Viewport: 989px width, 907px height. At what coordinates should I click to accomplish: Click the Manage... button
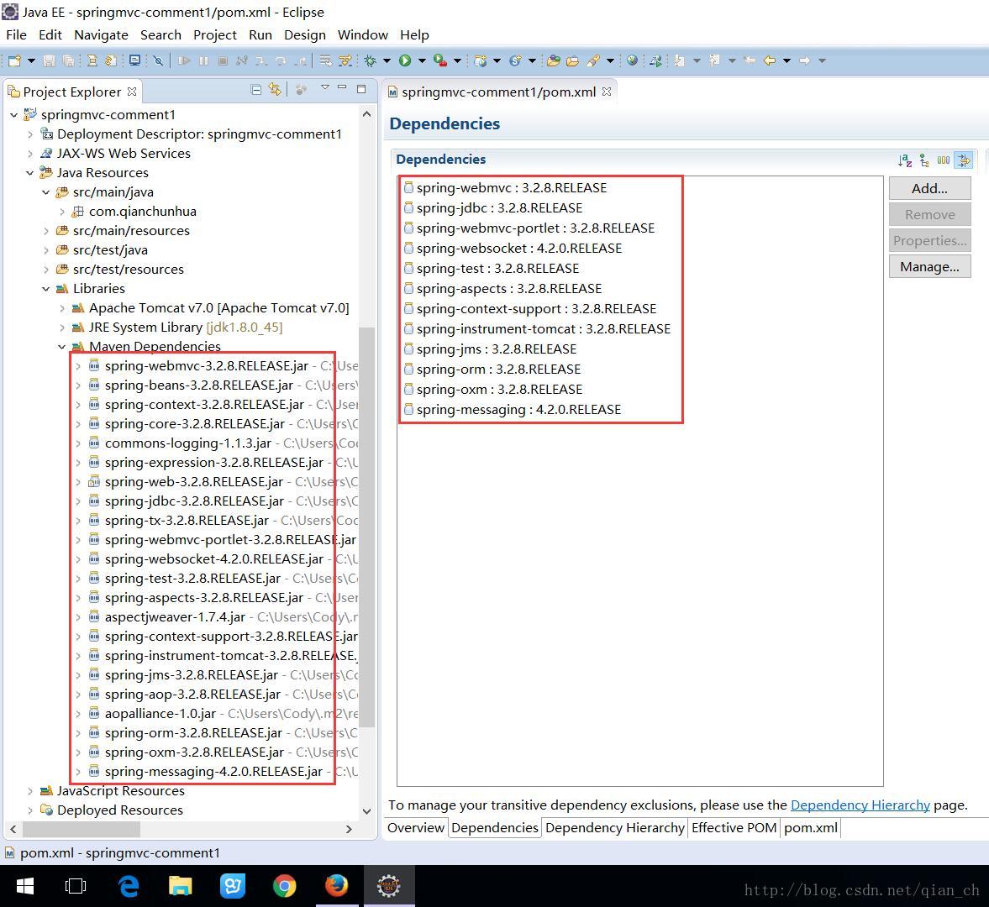[x=929, y=266]
